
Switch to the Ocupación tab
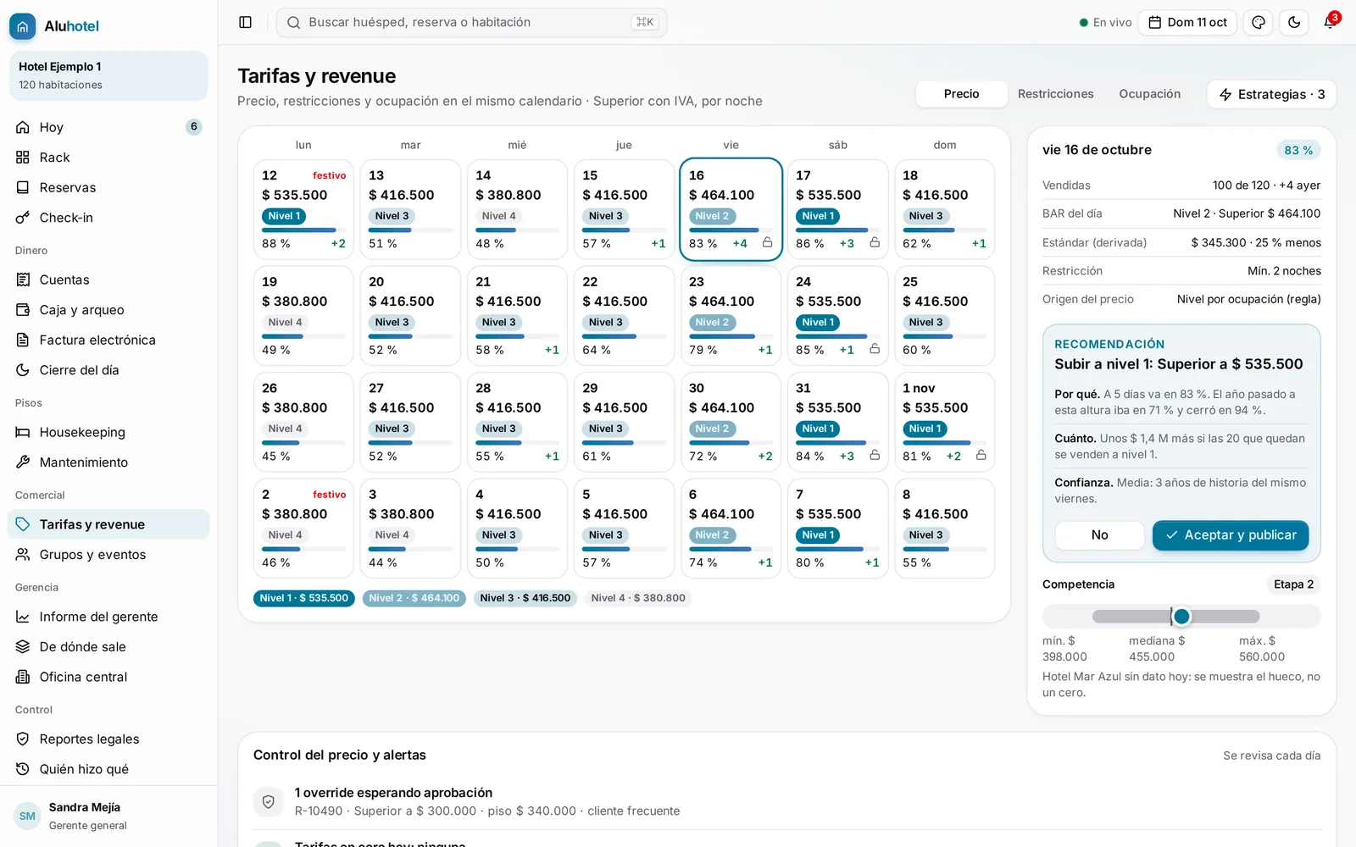pos(1149,94)
